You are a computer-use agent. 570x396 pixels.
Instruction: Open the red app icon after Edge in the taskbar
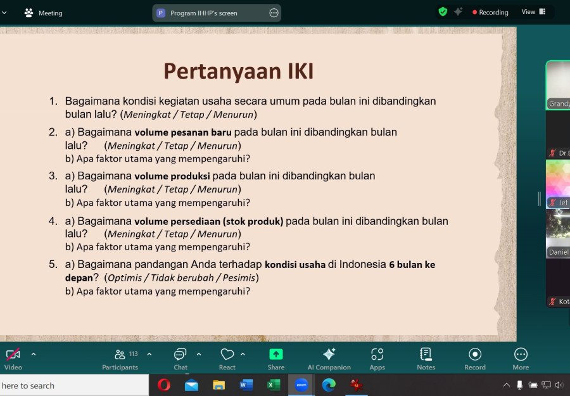[x=356, y=385]
